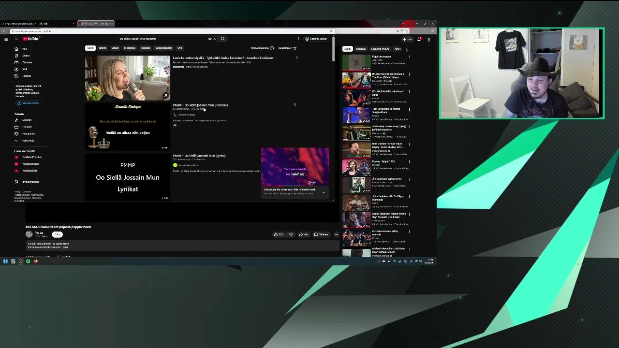The image size is (619, 348).
Task: Open the miniplayer karaoke video
Action: pyautogui.click(x=295, y=167)
